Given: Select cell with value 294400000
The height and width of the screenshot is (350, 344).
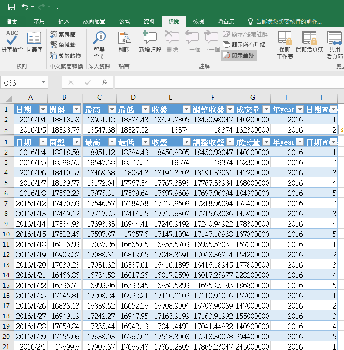Looking at the screenshot, I should [x=252, y=337].
